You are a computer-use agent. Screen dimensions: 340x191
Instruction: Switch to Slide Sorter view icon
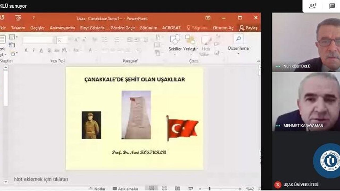pos(164,188)
